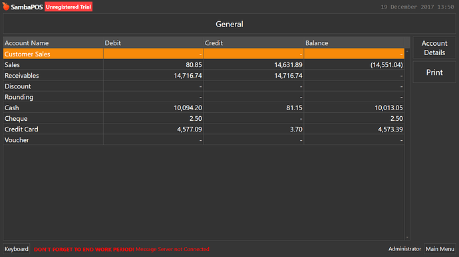Click the Account Name column header
Screen dimensions: 459x257
[x=53, y=43]
